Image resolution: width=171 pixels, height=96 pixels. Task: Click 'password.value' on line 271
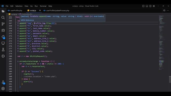click(40, 33)
